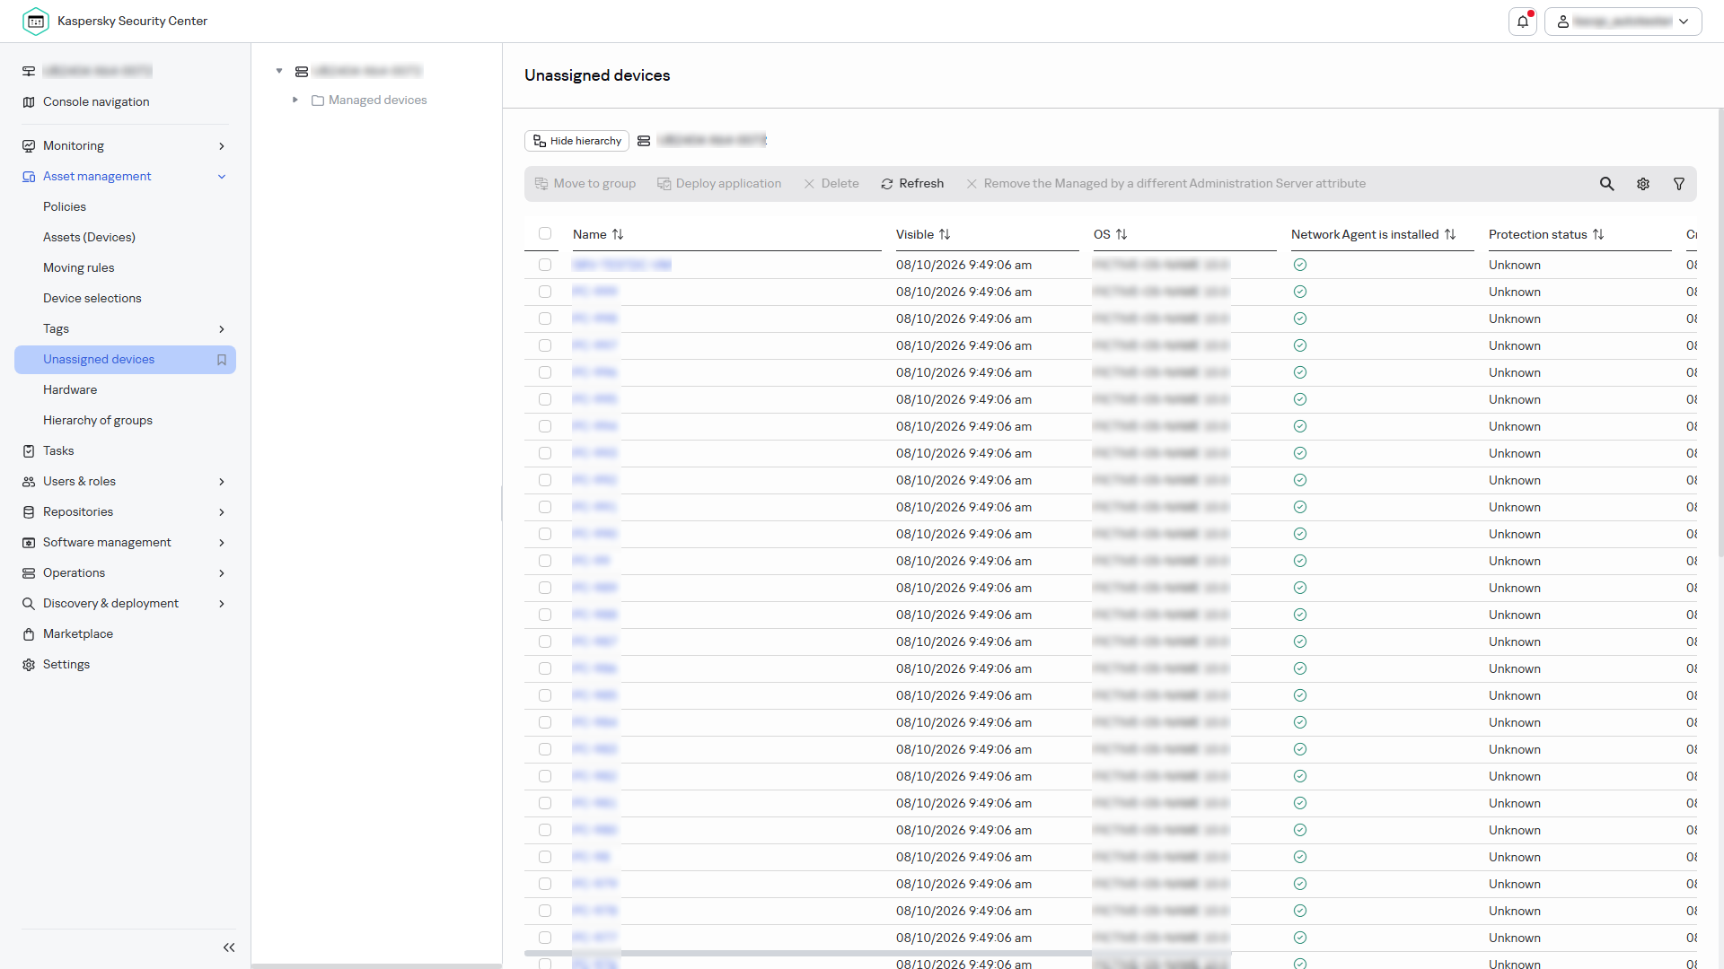This screenshot has width=1724, height=969.
Task: Check the fourth device row checkbox
Action: click(545, 345)
